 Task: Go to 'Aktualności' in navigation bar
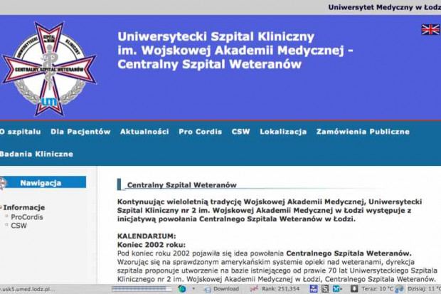[144, 132]
